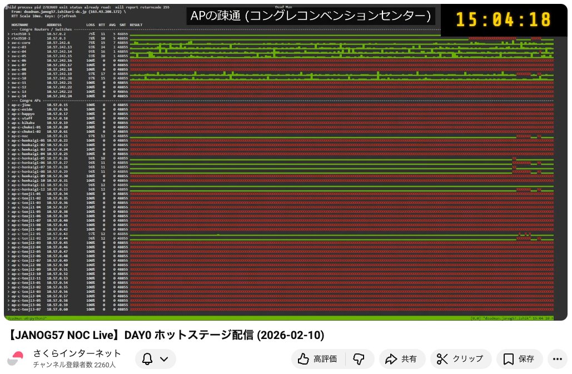
Task: Click the video title JANOG57 NOC Live
Action: click(166, 335)
